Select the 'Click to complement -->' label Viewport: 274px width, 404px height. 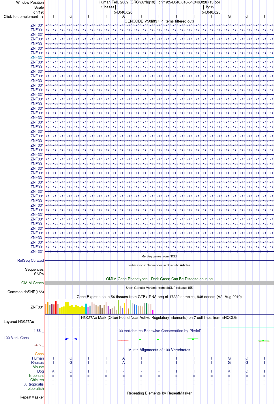24,16
